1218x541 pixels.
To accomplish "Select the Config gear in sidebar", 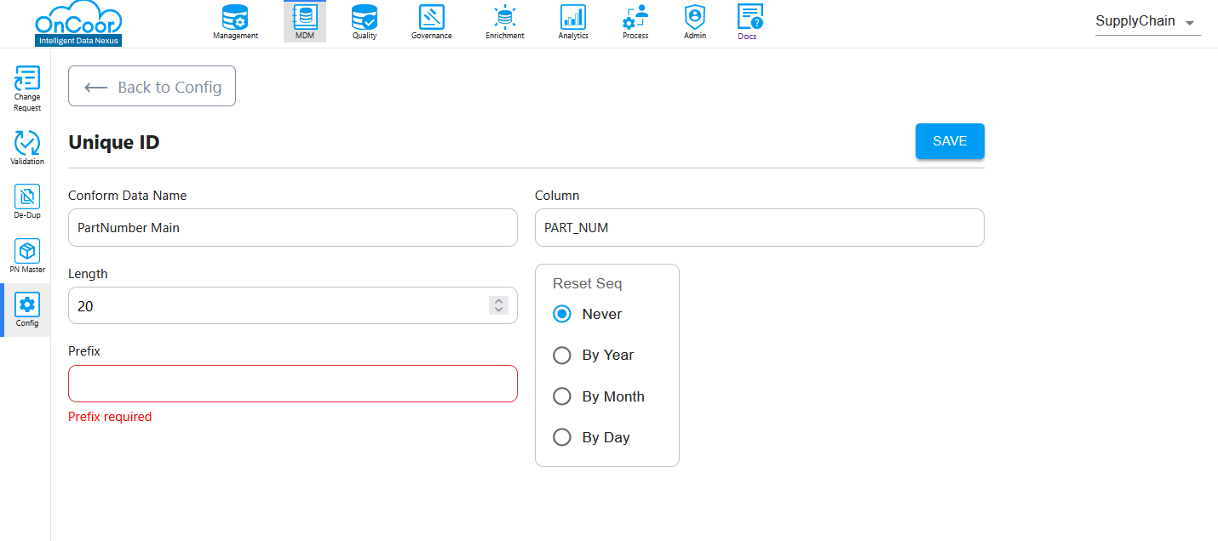I will (x=27, y=310).
